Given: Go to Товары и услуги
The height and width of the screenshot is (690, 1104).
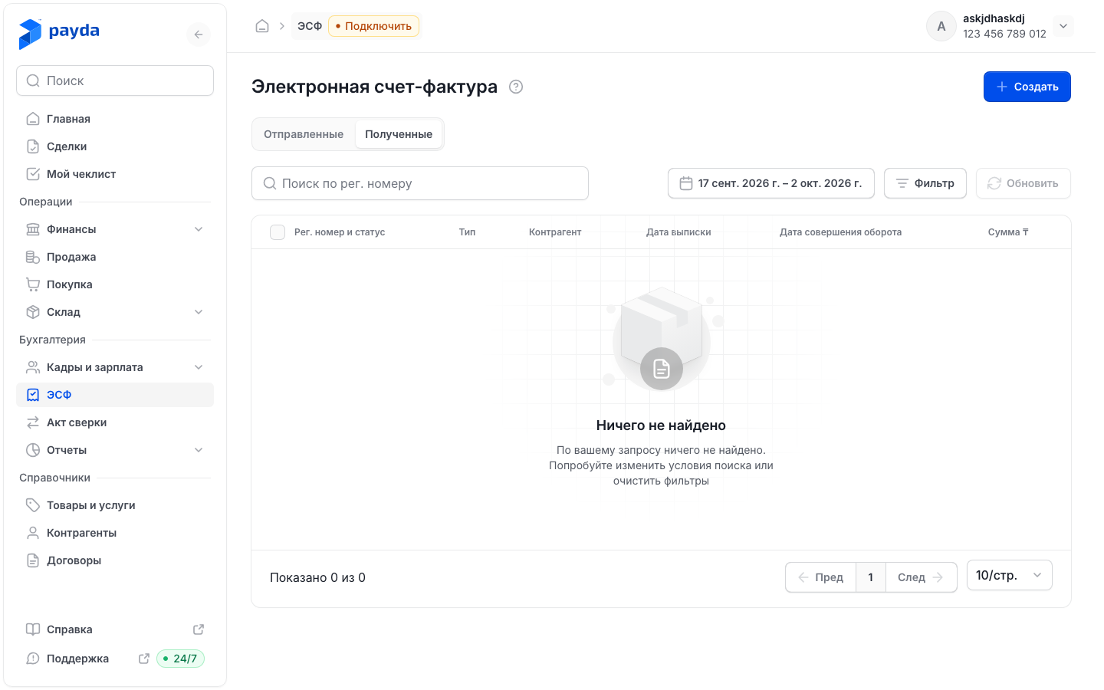Looking at the screenshot, I should 115,505.
